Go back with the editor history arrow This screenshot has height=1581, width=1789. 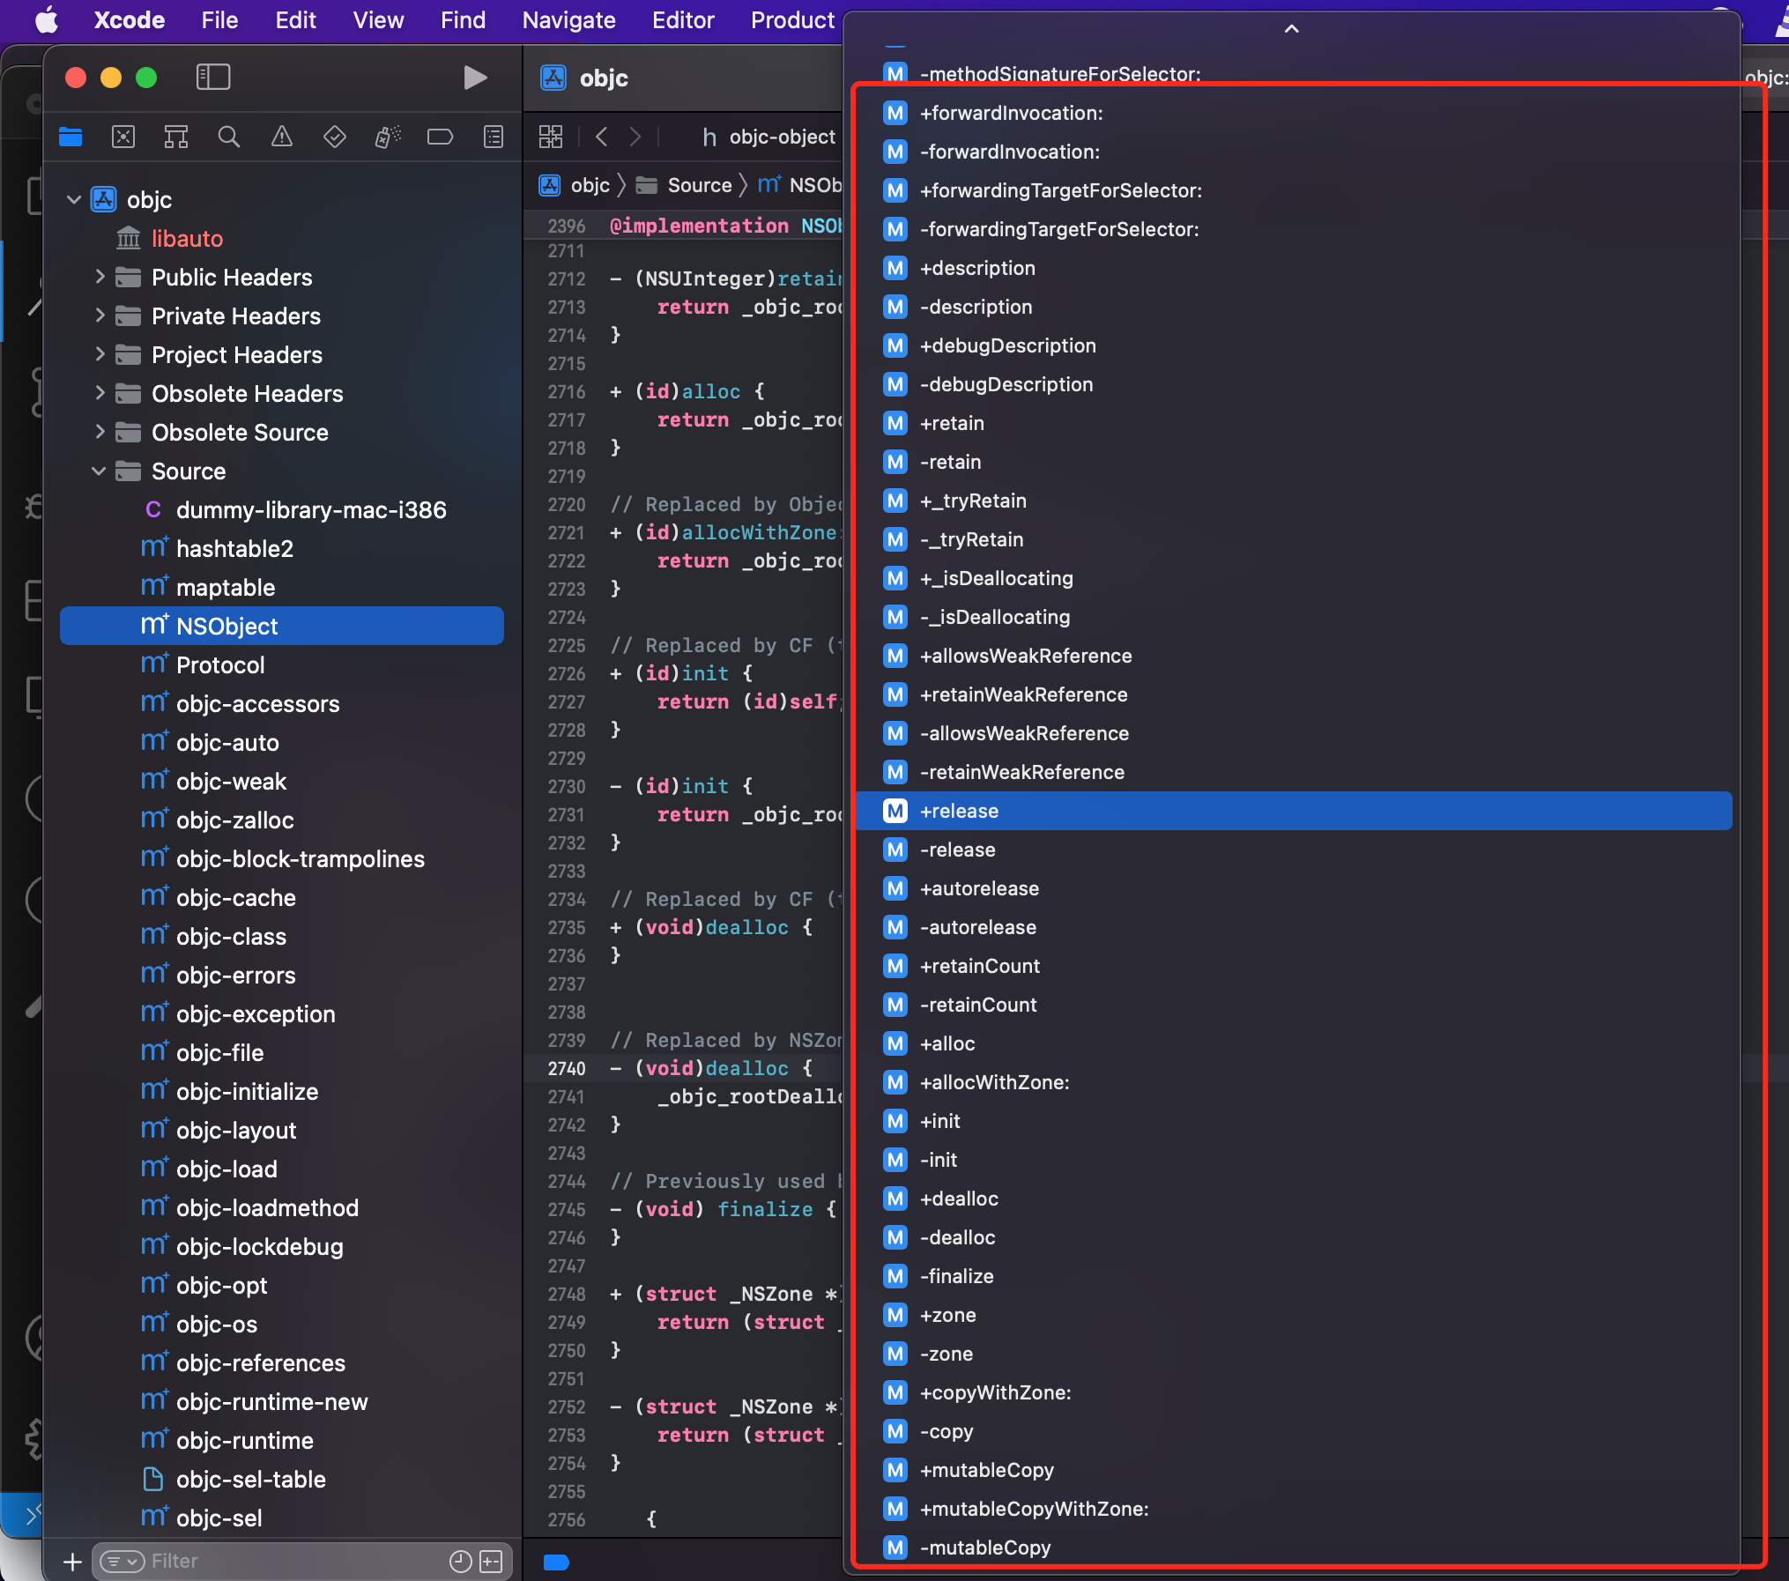[x=602, y=137]
